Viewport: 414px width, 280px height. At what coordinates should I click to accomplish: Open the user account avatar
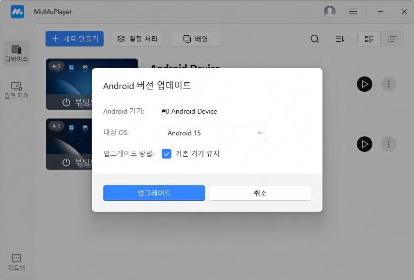click(330, 11)
